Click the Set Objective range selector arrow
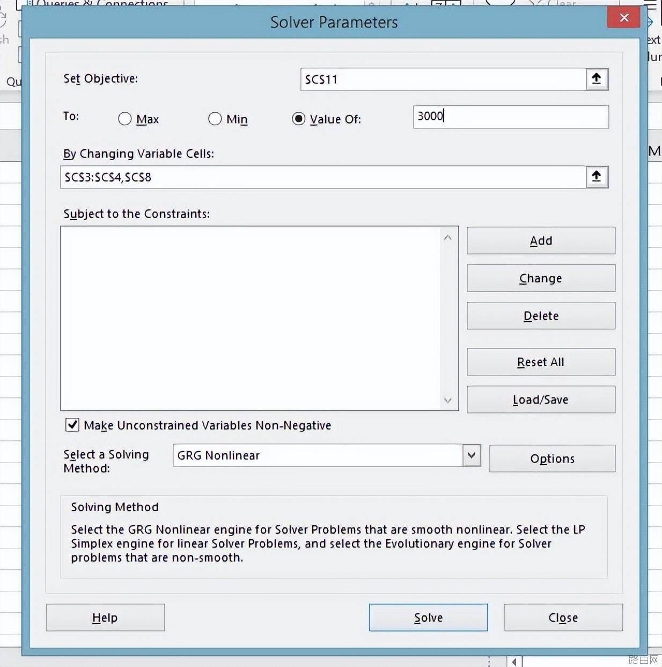This screenshot has height=667, width=662. pyautogui.click(x=597, y=79)
